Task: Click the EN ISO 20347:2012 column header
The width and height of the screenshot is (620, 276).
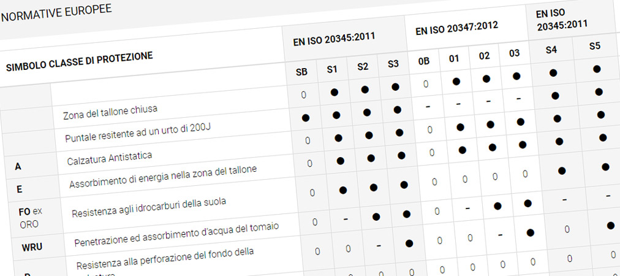Action: pos(456,29)
